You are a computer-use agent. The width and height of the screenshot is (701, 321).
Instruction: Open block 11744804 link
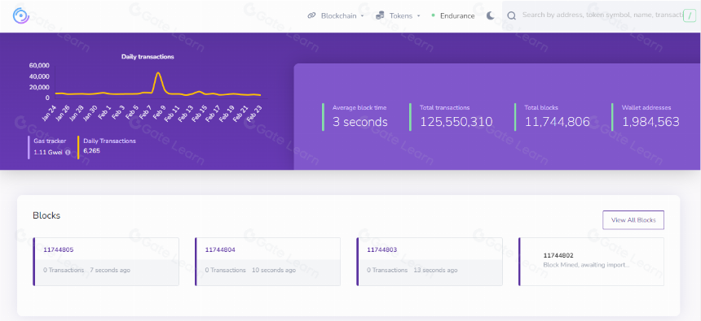220,249
